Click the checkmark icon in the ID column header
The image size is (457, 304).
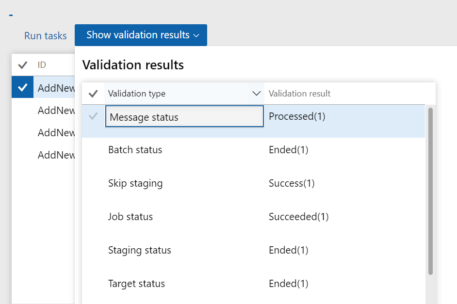[x=23, y=64]
